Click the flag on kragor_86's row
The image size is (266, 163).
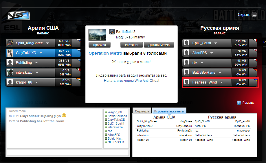(78, 80)
